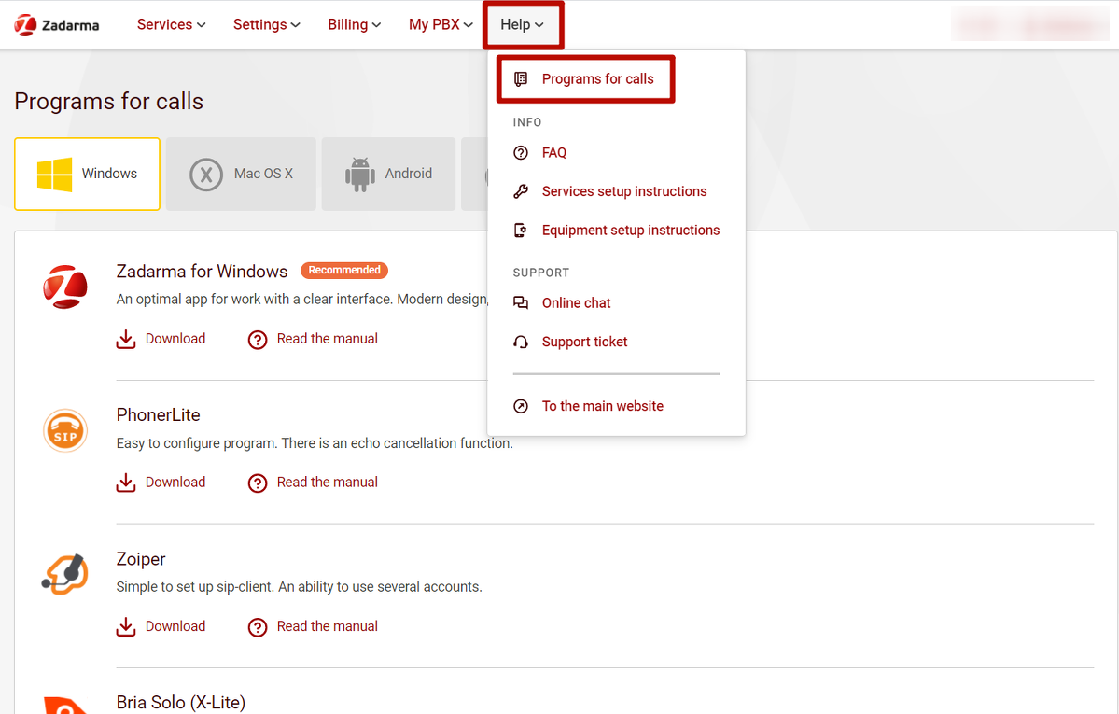The height and width of the screenshot is (714, 1119).
Task: Collapse the Help dropdown menu
Action: coord(522,25)
